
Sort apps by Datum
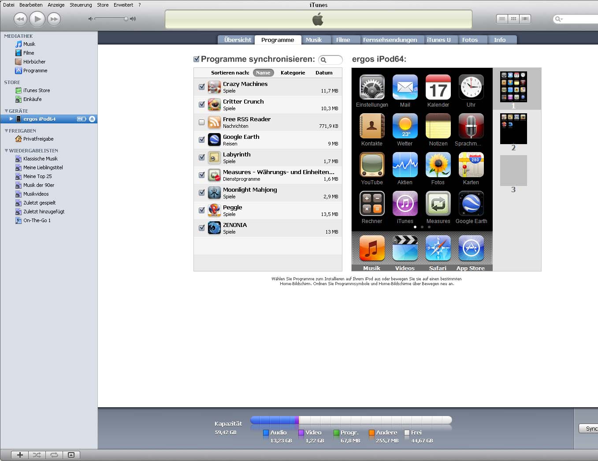click(324, 73)
